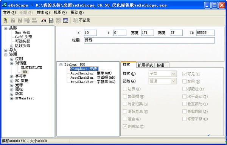Click the 不记录 logging toolbar button
Viewport: 227px width, 145px height.
[x=81, y=20]
